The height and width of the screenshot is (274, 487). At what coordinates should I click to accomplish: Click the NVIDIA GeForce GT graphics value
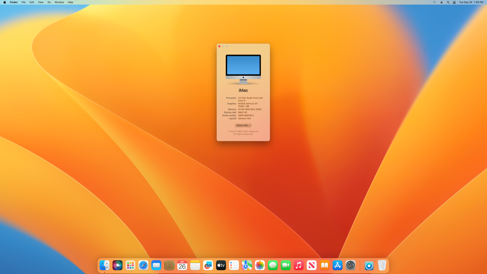(x=248, y=105)
